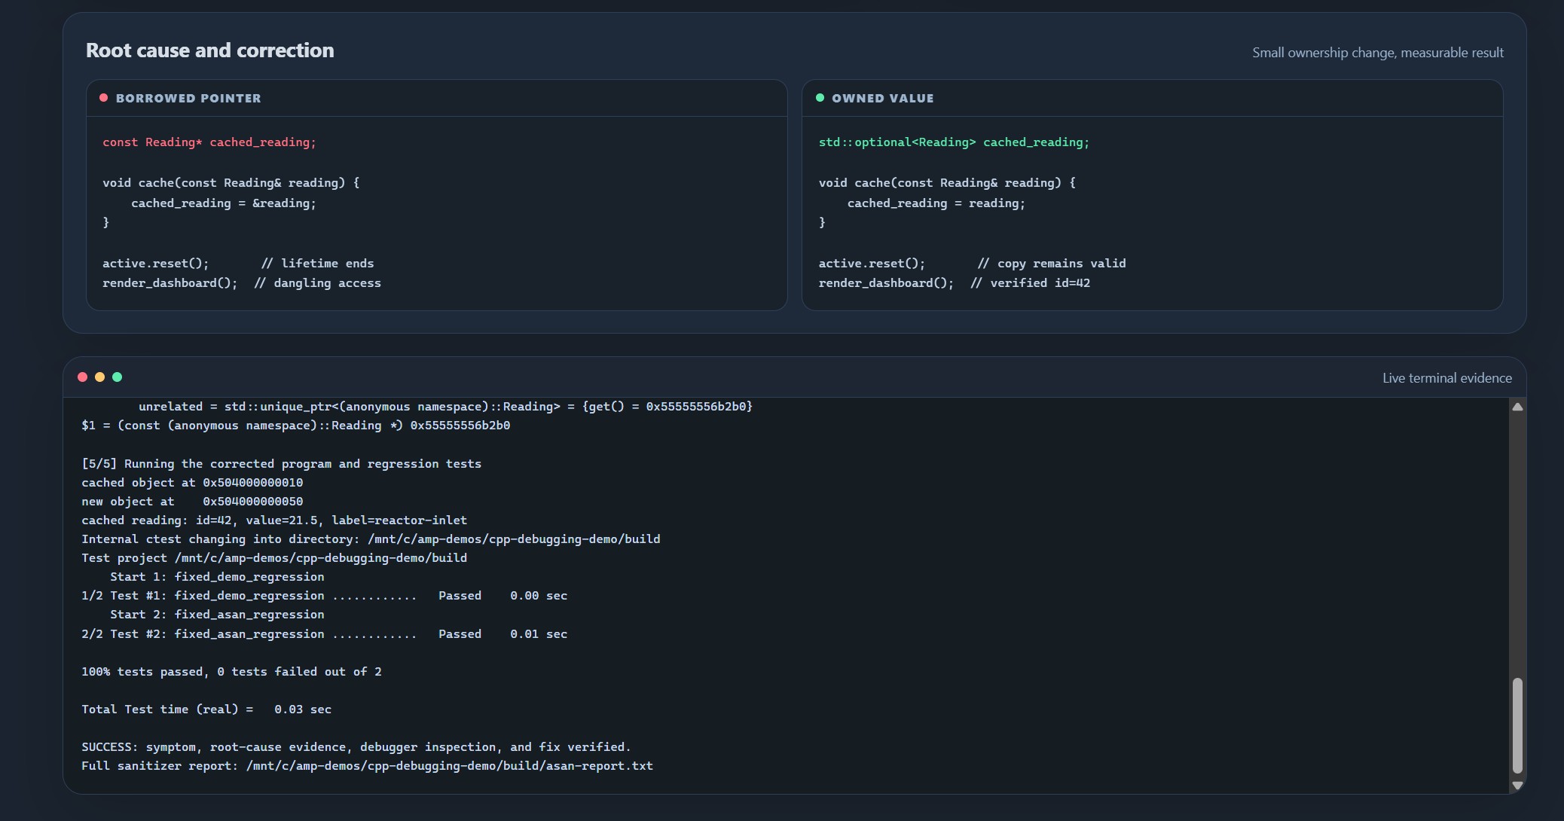
Task: Click the red dot on terminal window
Action: point(82,377)
